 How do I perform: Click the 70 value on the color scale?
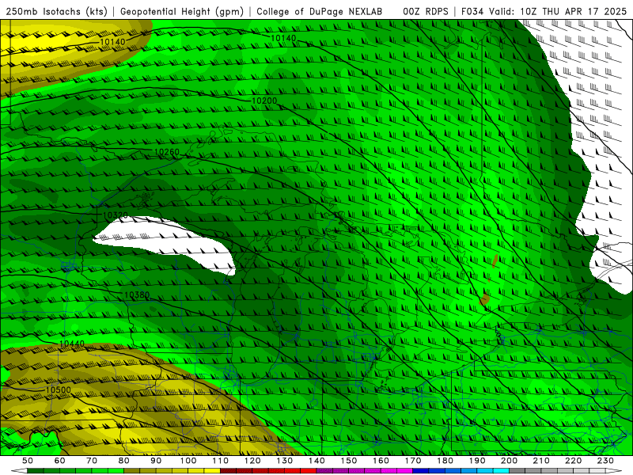tap(92, 461)
